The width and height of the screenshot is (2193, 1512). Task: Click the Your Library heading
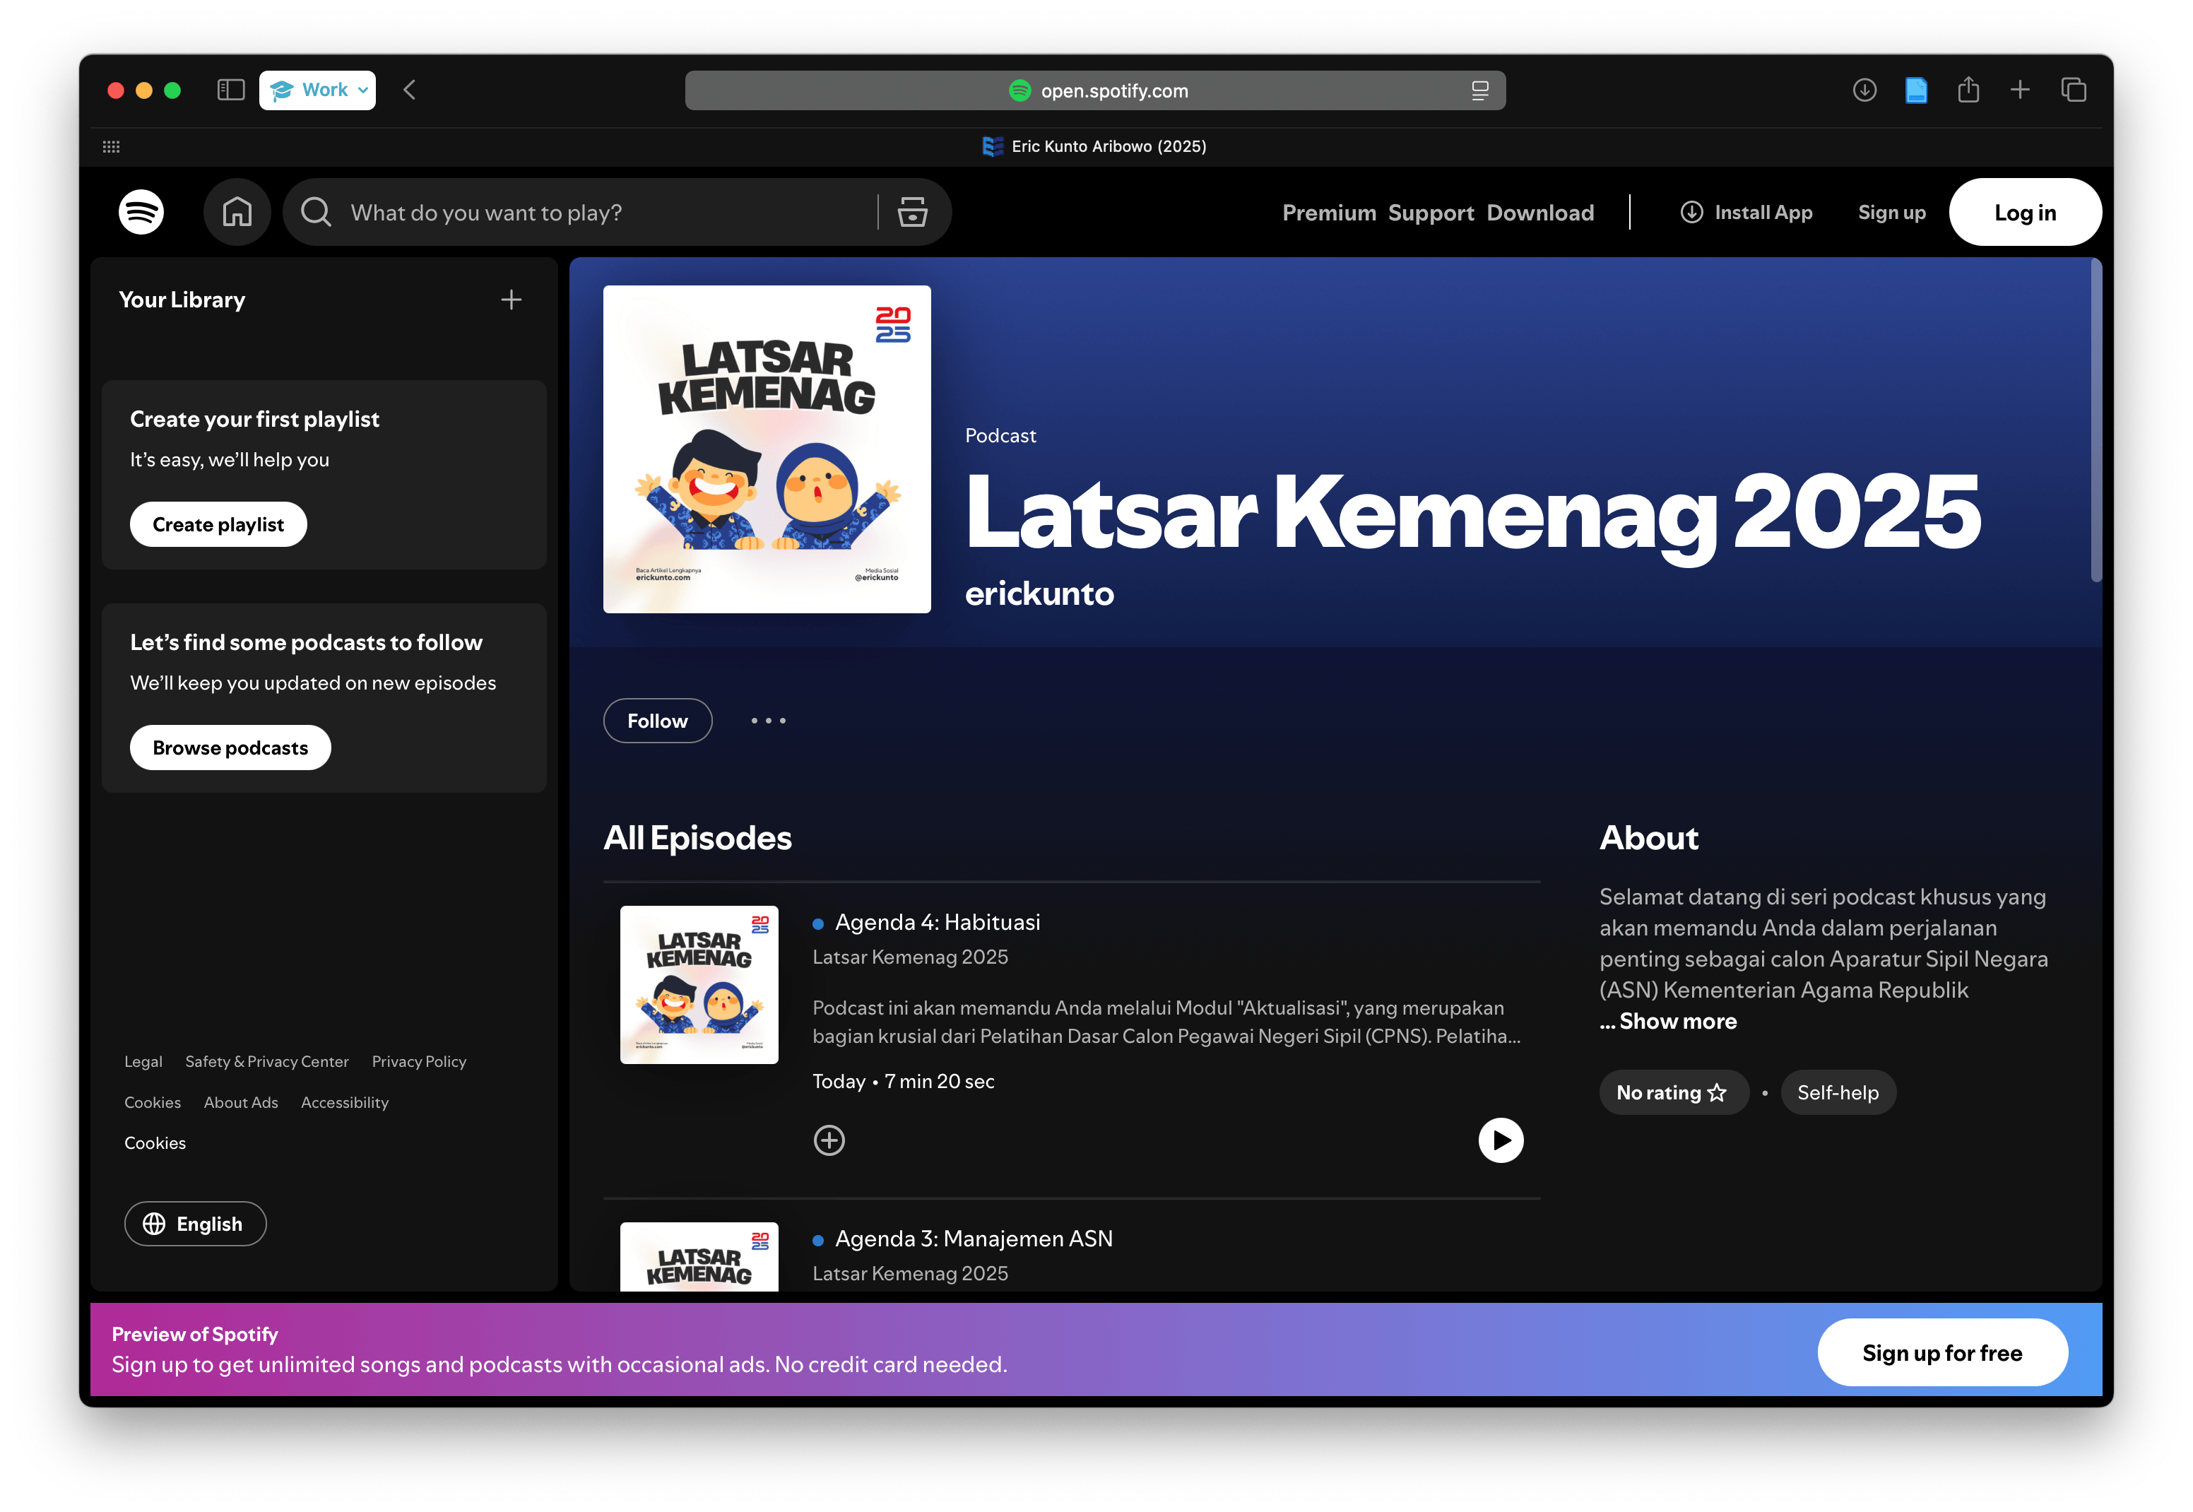tap(182, 300)
